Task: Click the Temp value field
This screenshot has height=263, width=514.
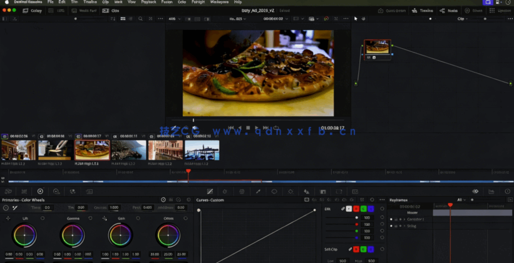Action: coord(48,208)
